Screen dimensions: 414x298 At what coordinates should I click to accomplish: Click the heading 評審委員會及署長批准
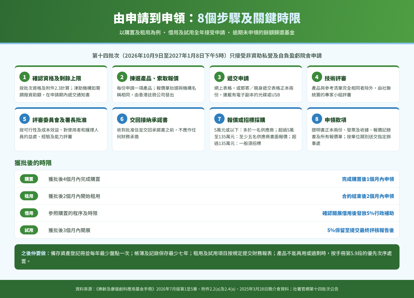coord(60,120)
